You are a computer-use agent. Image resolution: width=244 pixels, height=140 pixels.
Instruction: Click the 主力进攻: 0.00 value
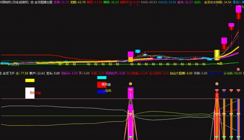click(x=159, y=73)
